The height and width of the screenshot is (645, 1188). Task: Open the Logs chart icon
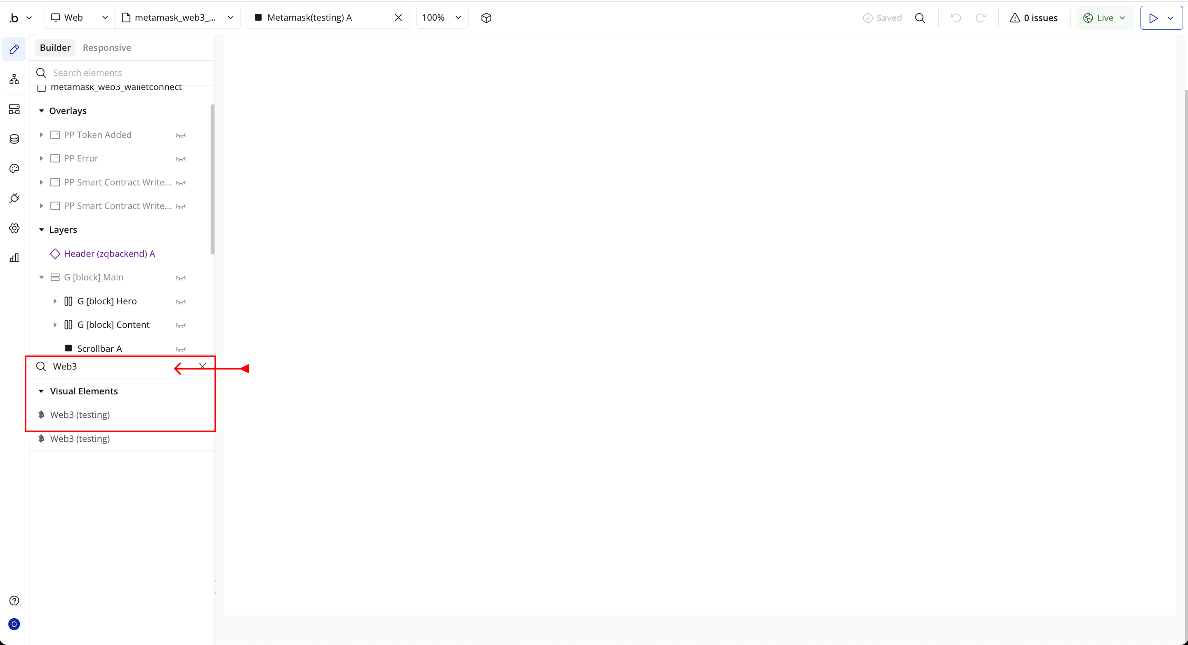14,258
